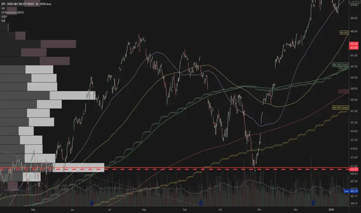The height and width of the screenshot is (213, 361).
Task: Click the MA:200D line label
Action: point(344,91)
